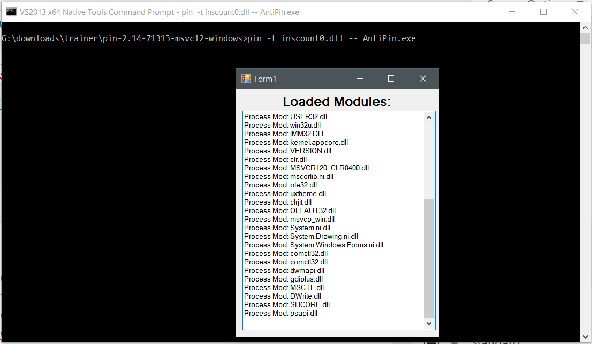The image size is (592, 344).
Task: Select the 'Process Mod: clrjit.dll' entry
Action: click(278, 202)
